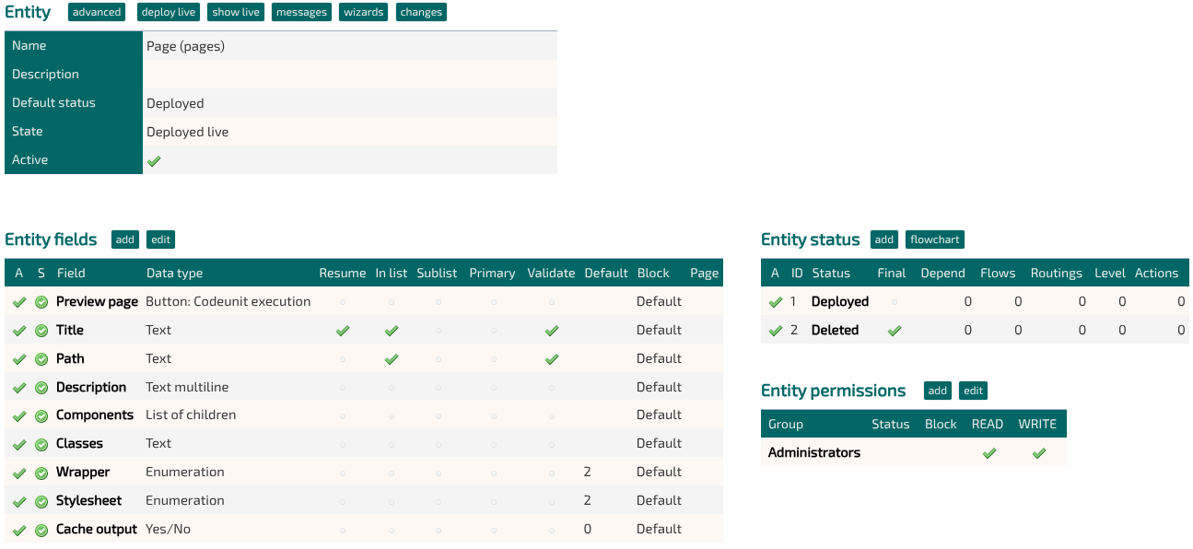This screenshot has width=1193, height=549.
Task: Click the 'Enumeration' data type in the Wrapper row
Action: (185, 472)
